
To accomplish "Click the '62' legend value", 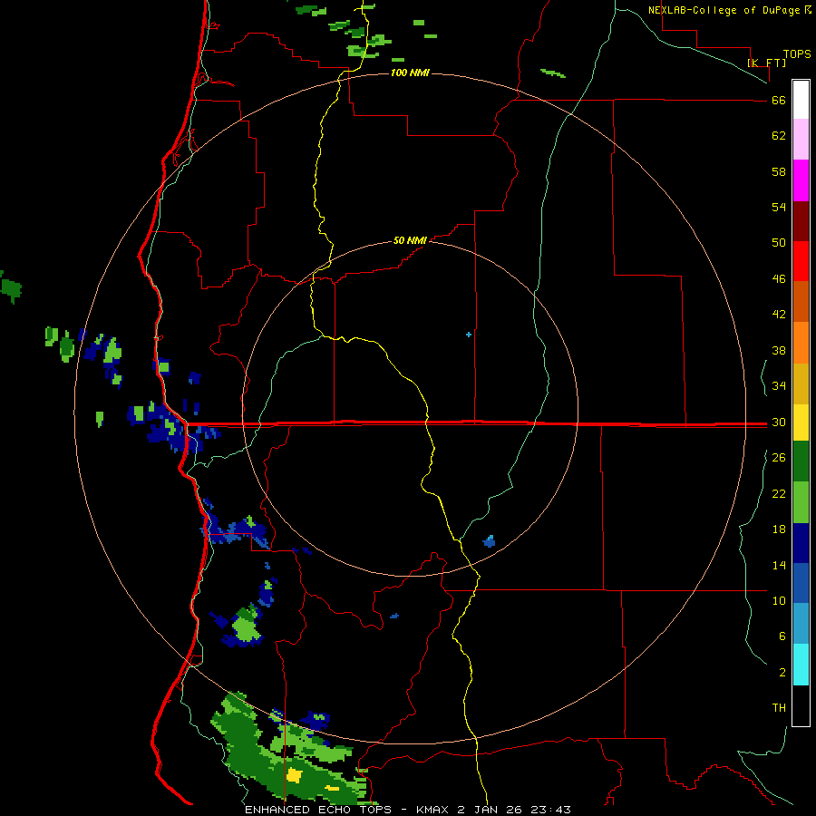I will [x=779, y=136].
